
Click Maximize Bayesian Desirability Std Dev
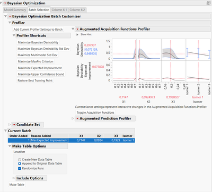click(43, 49)
